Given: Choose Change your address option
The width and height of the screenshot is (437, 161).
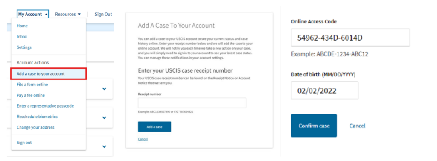Looking at the screenshot, I should (x=36, y=127).
